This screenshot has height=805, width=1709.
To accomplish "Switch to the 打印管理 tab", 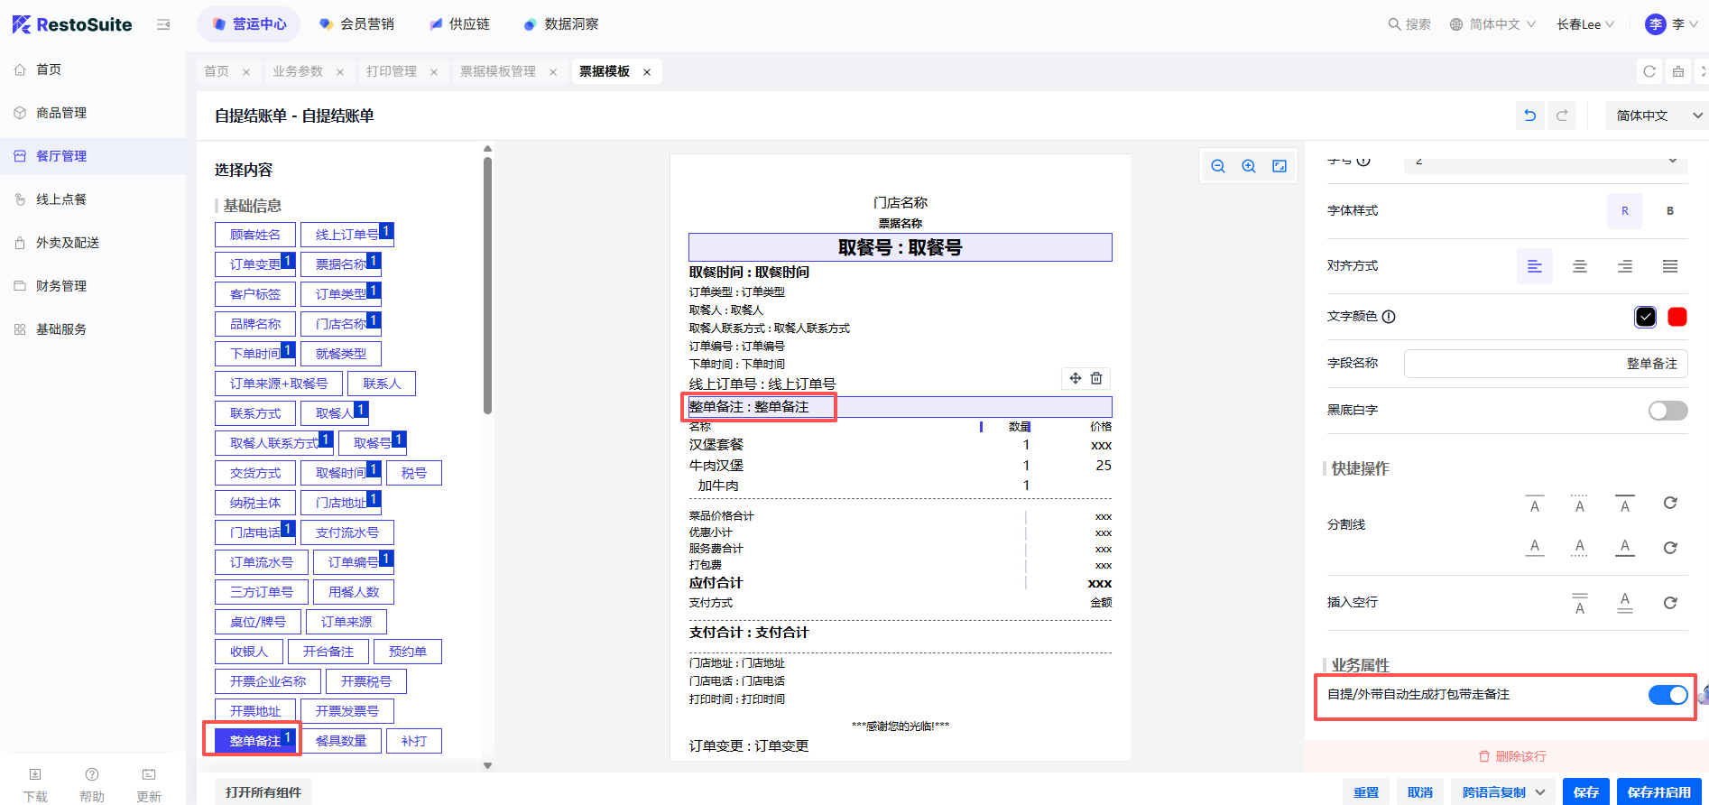I will (392, 71).
